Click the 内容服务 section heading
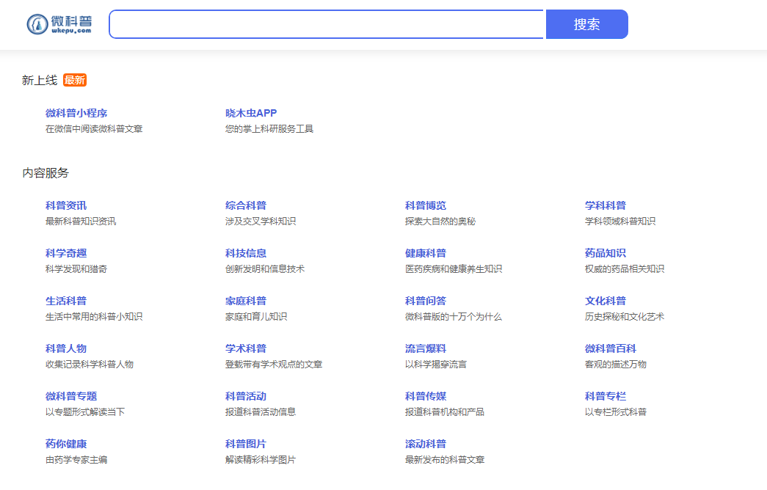The height and width of the screenshot is (490, 767). 46,173
